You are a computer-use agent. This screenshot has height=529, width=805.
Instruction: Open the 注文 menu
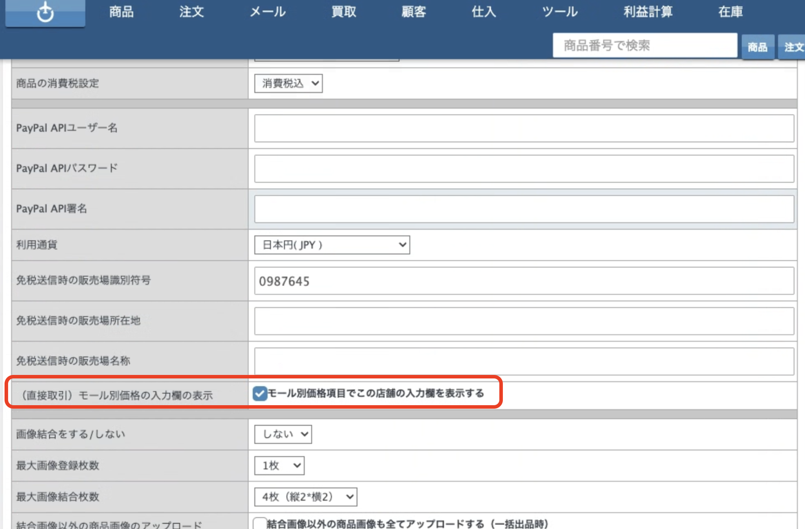tap(192, 12)
